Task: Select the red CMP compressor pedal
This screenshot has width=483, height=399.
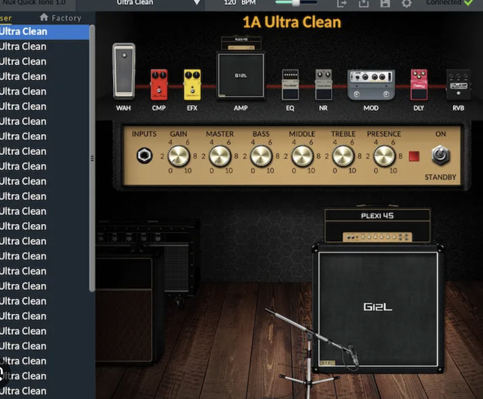Action: tap(159, 84)
